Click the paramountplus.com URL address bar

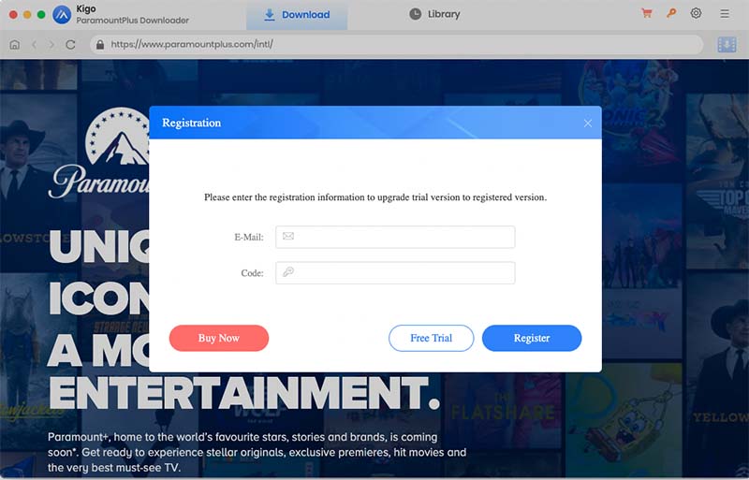(396, 44)
